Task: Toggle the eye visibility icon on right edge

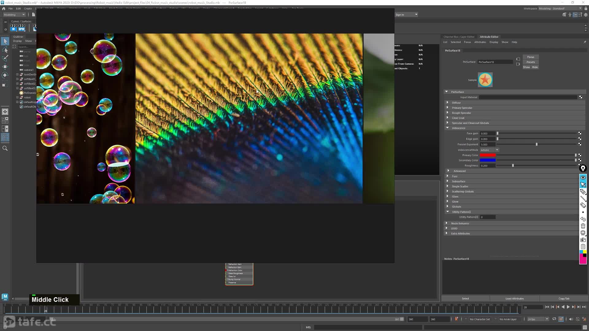Action: tap(583, 177)
